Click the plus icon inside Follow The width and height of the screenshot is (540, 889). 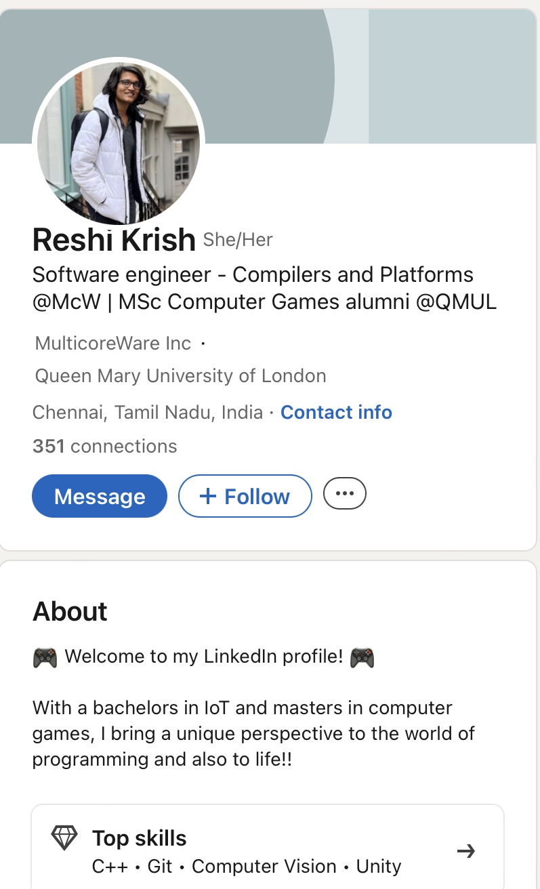coord(207,496)
